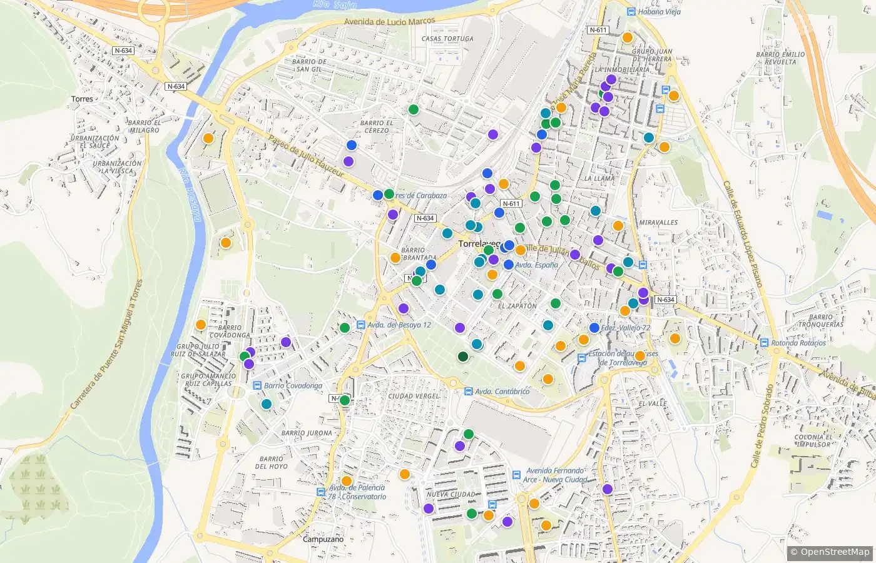876x563 pixels.
Task: Select the orange marker below Barrio del Hoyo
Action: click(x=346, y=481)
